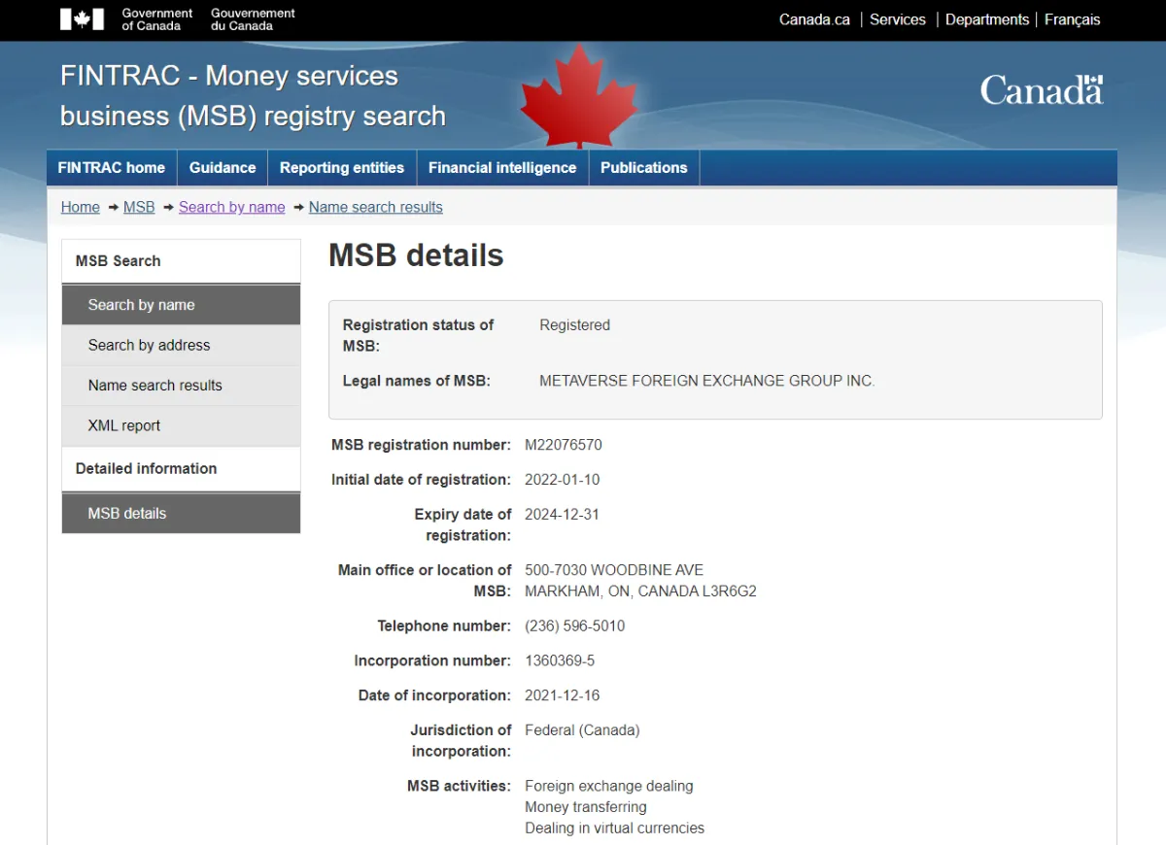Click the Foreign exchange dealing activity
Image resolution: width=1166 pixels, height=845 pixels.
click(x=609, y=786)
